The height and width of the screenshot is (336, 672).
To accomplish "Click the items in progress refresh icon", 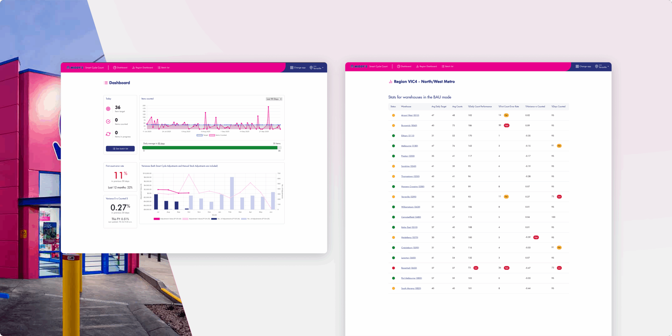I will coord(108,134).
